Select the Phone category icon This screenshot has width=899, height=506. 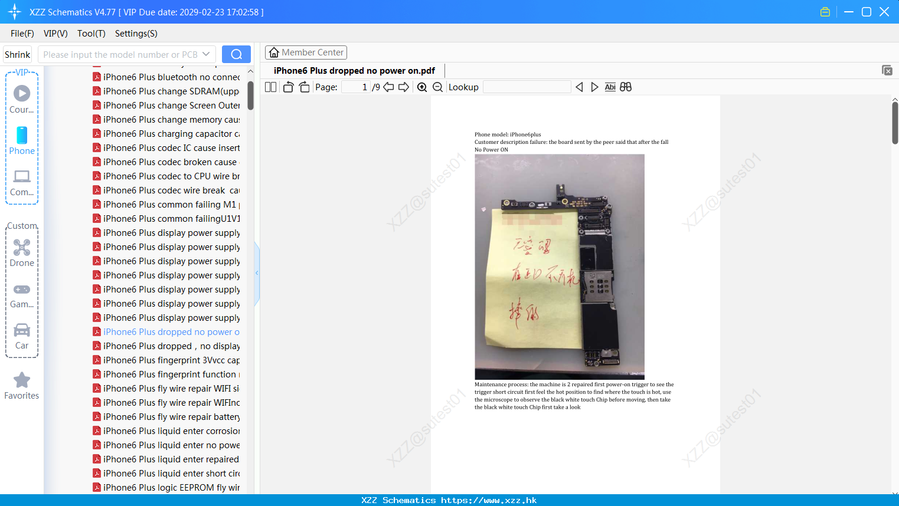point(22,141)
